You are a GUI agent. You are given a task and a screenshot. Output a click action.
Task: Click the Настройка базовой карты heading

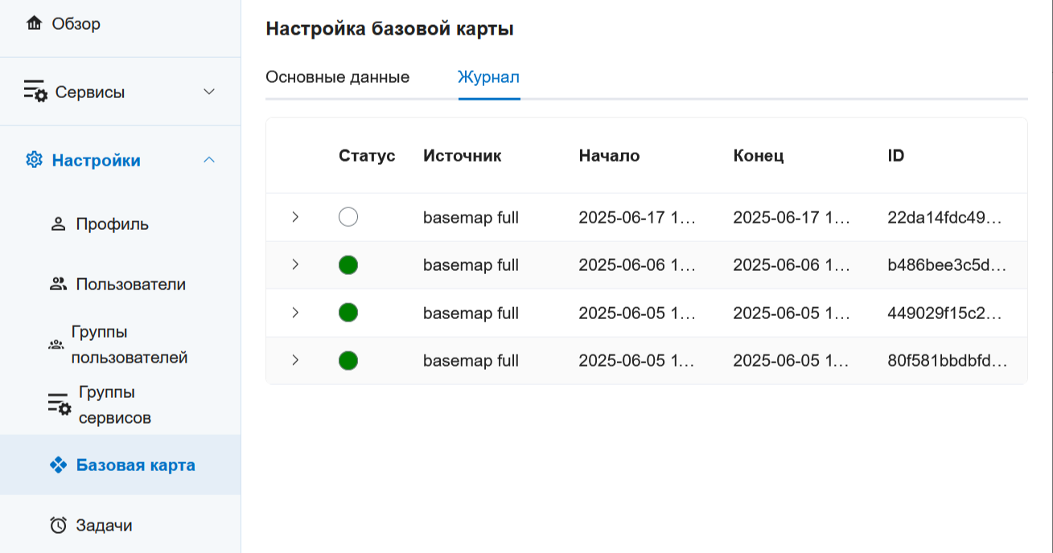389,30
